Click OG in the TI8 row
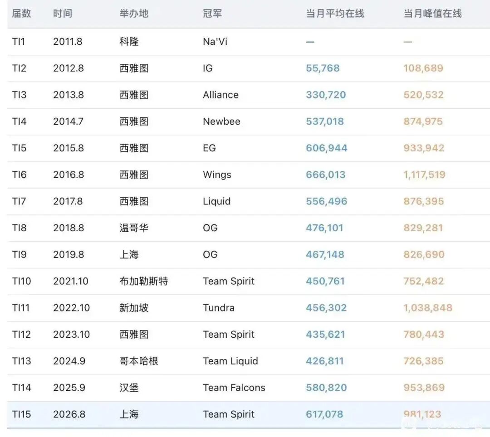 210,228
